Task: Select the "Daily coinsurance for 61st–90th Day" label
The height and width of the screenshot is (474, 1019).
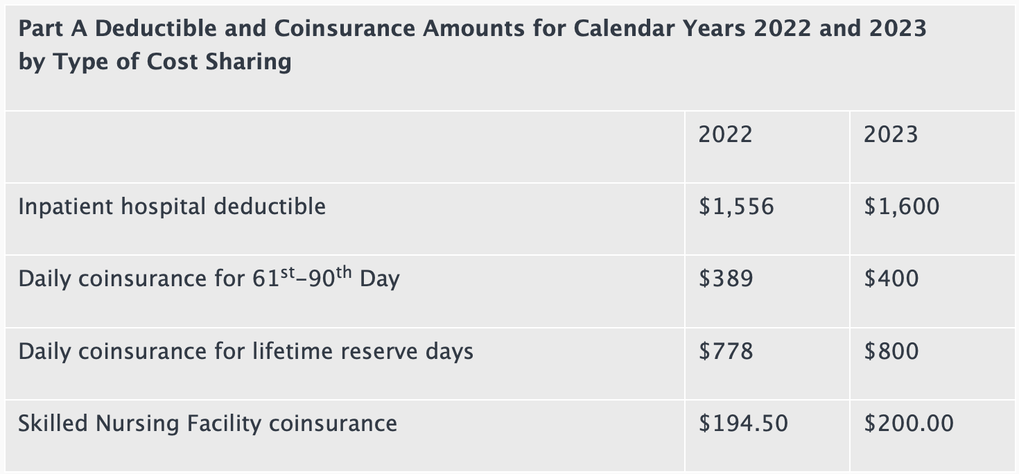Action: click(209, 279)
